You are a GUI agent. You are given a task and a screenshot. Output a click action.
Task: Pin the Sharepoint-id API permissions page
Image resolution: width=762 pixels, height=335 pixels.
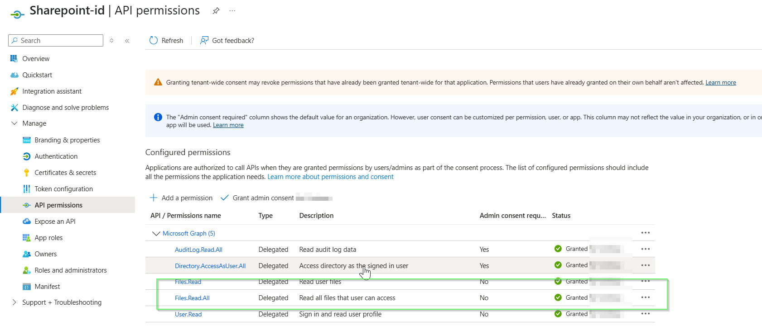216,11
